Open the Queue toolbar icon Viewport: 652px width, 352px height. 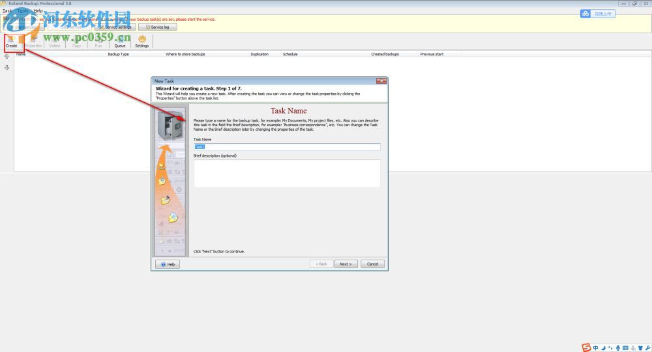(x=120, y=41)
